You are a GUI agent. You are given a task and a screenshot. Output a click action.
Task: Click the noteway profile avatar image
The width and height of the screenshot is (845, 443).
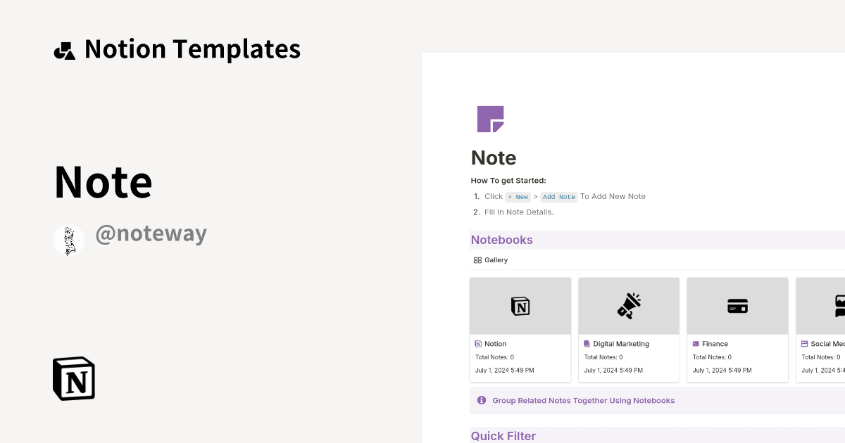coord(68,239)
